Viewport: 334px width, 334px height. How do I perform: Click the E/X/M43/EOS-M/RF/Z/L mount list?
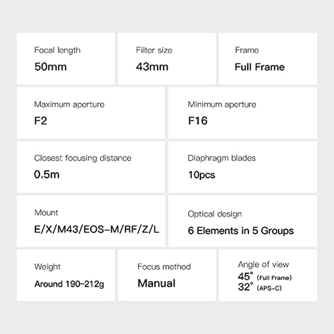tap(97, 229)
